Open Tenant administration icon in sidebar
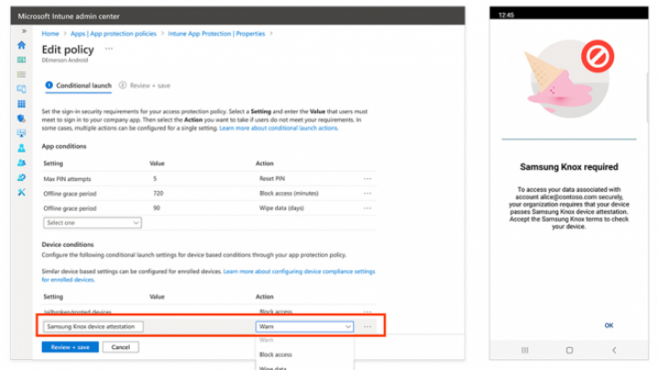 (21, 177)
